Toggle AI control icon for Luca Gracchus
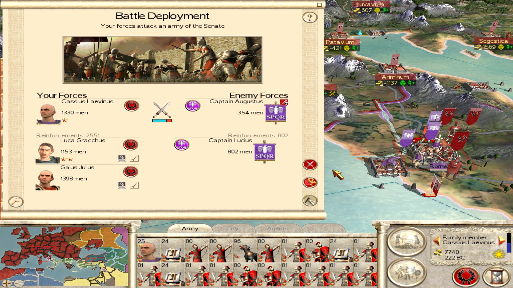Screen dimensions: 513x288 coord(122,158)
